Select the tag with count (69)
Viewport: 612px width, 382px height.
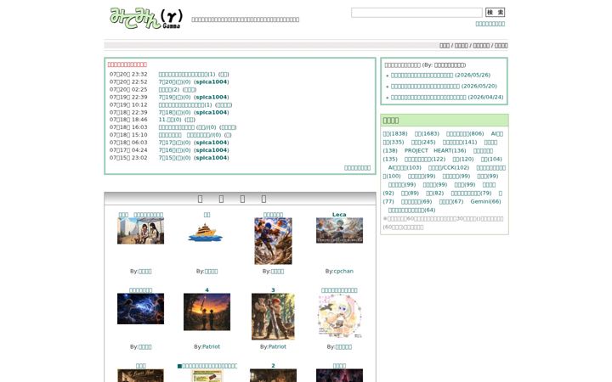click(416, 202)
